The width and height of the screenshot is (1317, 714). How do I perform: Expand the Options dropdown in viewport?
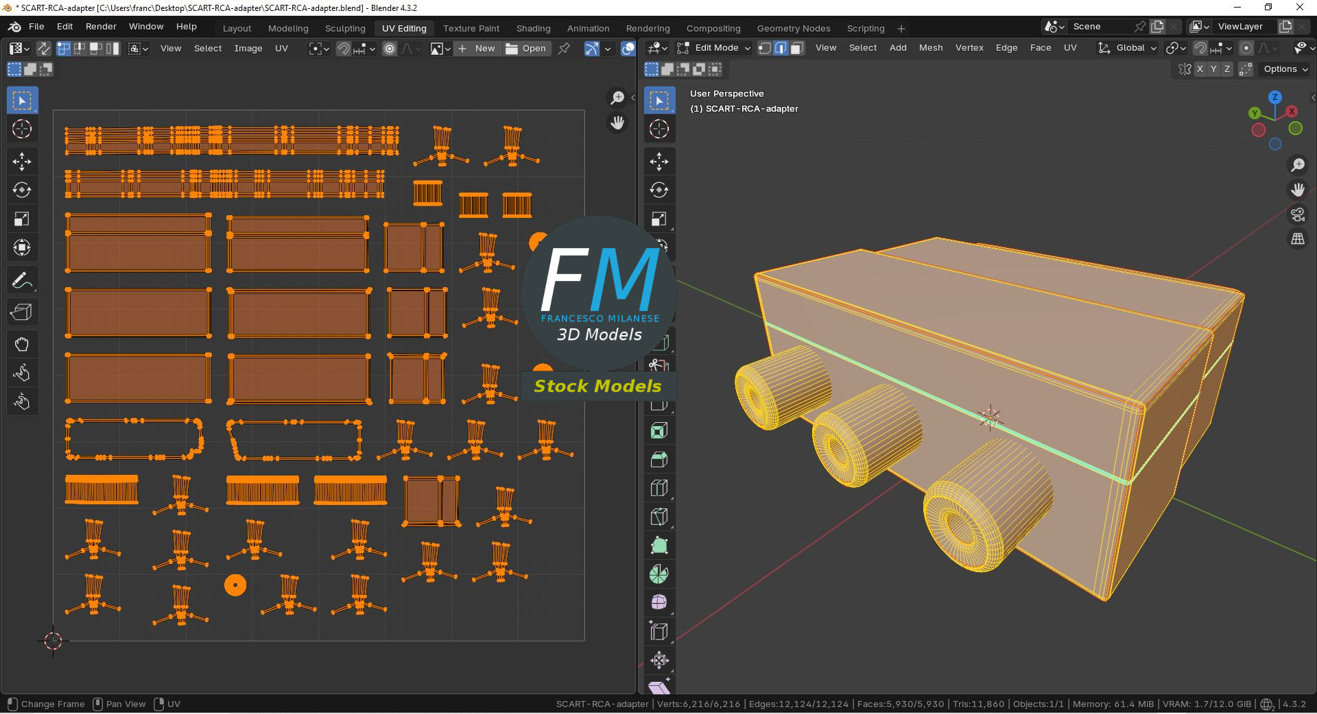[1285, 69]
